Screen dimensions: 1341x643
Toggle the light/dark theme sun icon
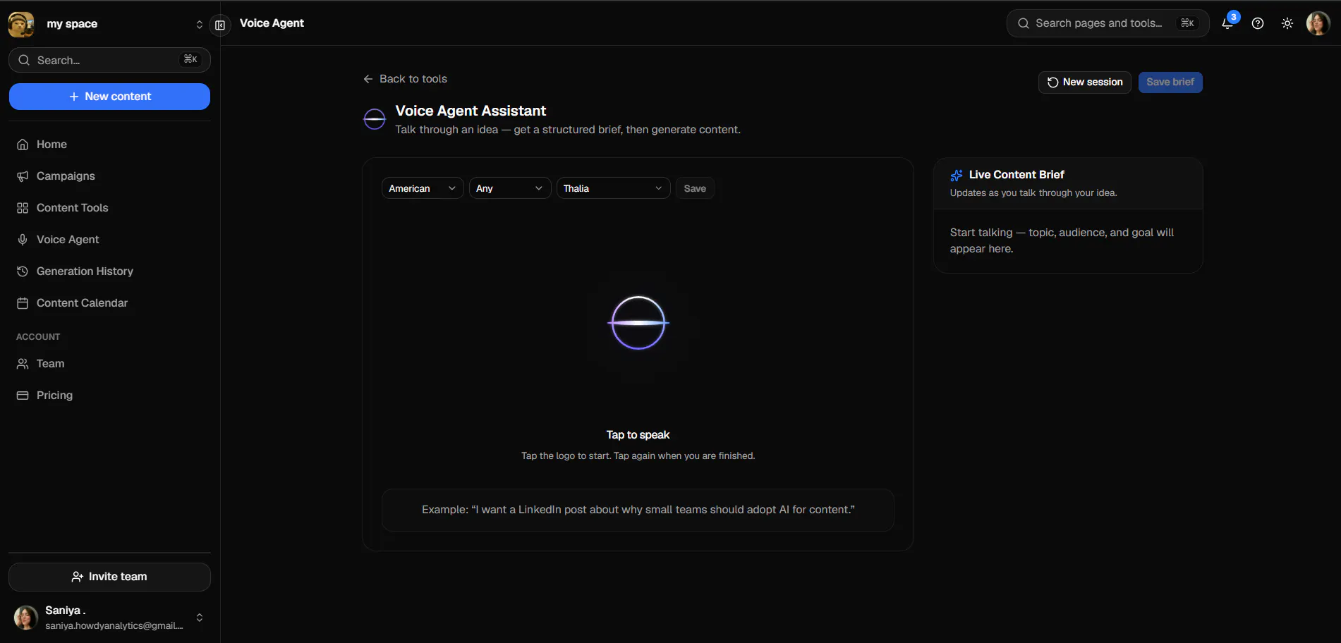point(1287,23)
